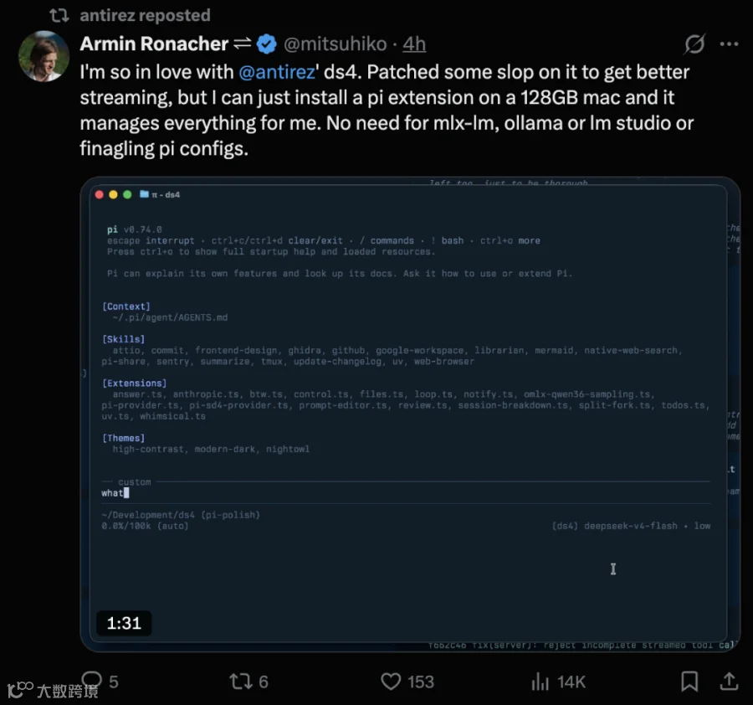Play the embedded terminal video
This screenshot has height=705, width=753.
tap(410, 414)
